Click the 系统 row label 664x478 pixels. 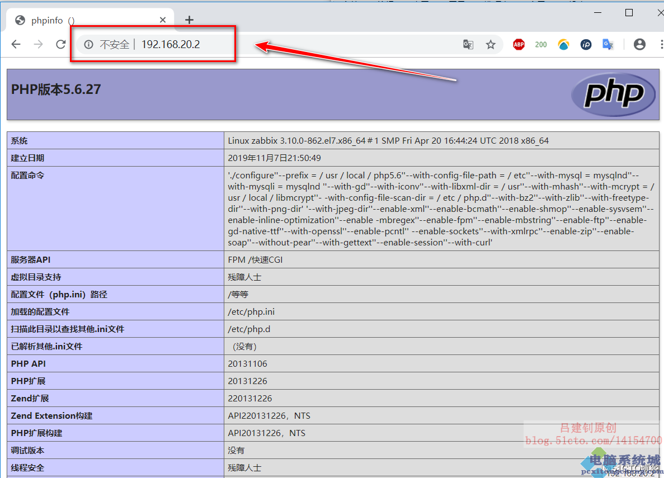[x=19, y=140]
